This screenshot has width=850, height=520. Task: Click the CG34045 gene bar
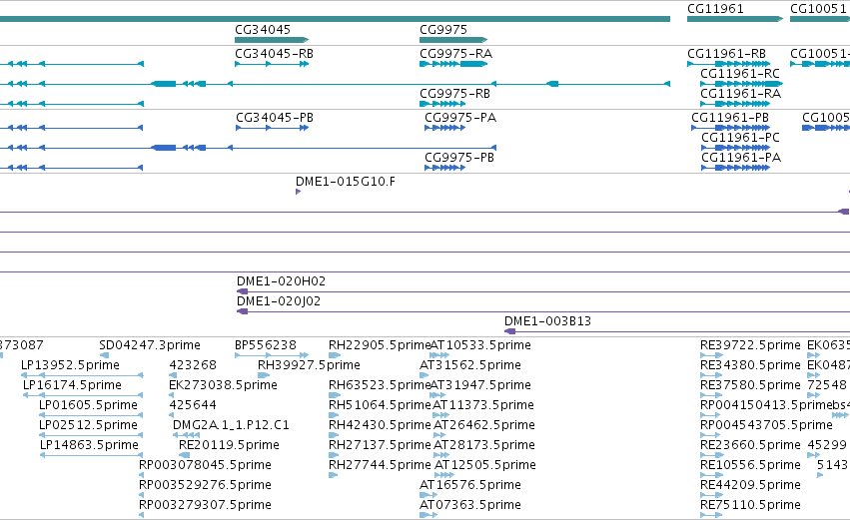pyautogui.click(x=272, y=40)
